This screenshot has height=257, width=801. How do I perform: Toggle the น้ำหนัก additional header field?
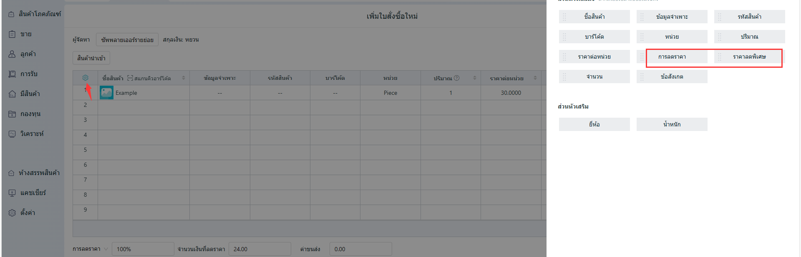point(672,124)
